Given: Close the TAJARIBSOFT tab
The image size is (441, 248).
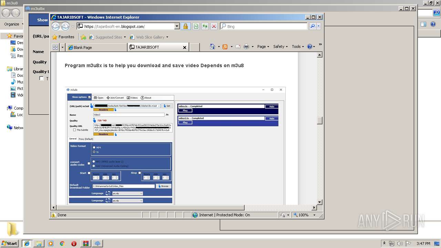Looking at the screenshot, I should coord(185,48).
